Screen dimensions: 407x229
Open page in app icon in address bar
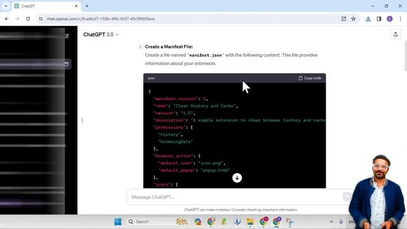click(x=343, y=18)
